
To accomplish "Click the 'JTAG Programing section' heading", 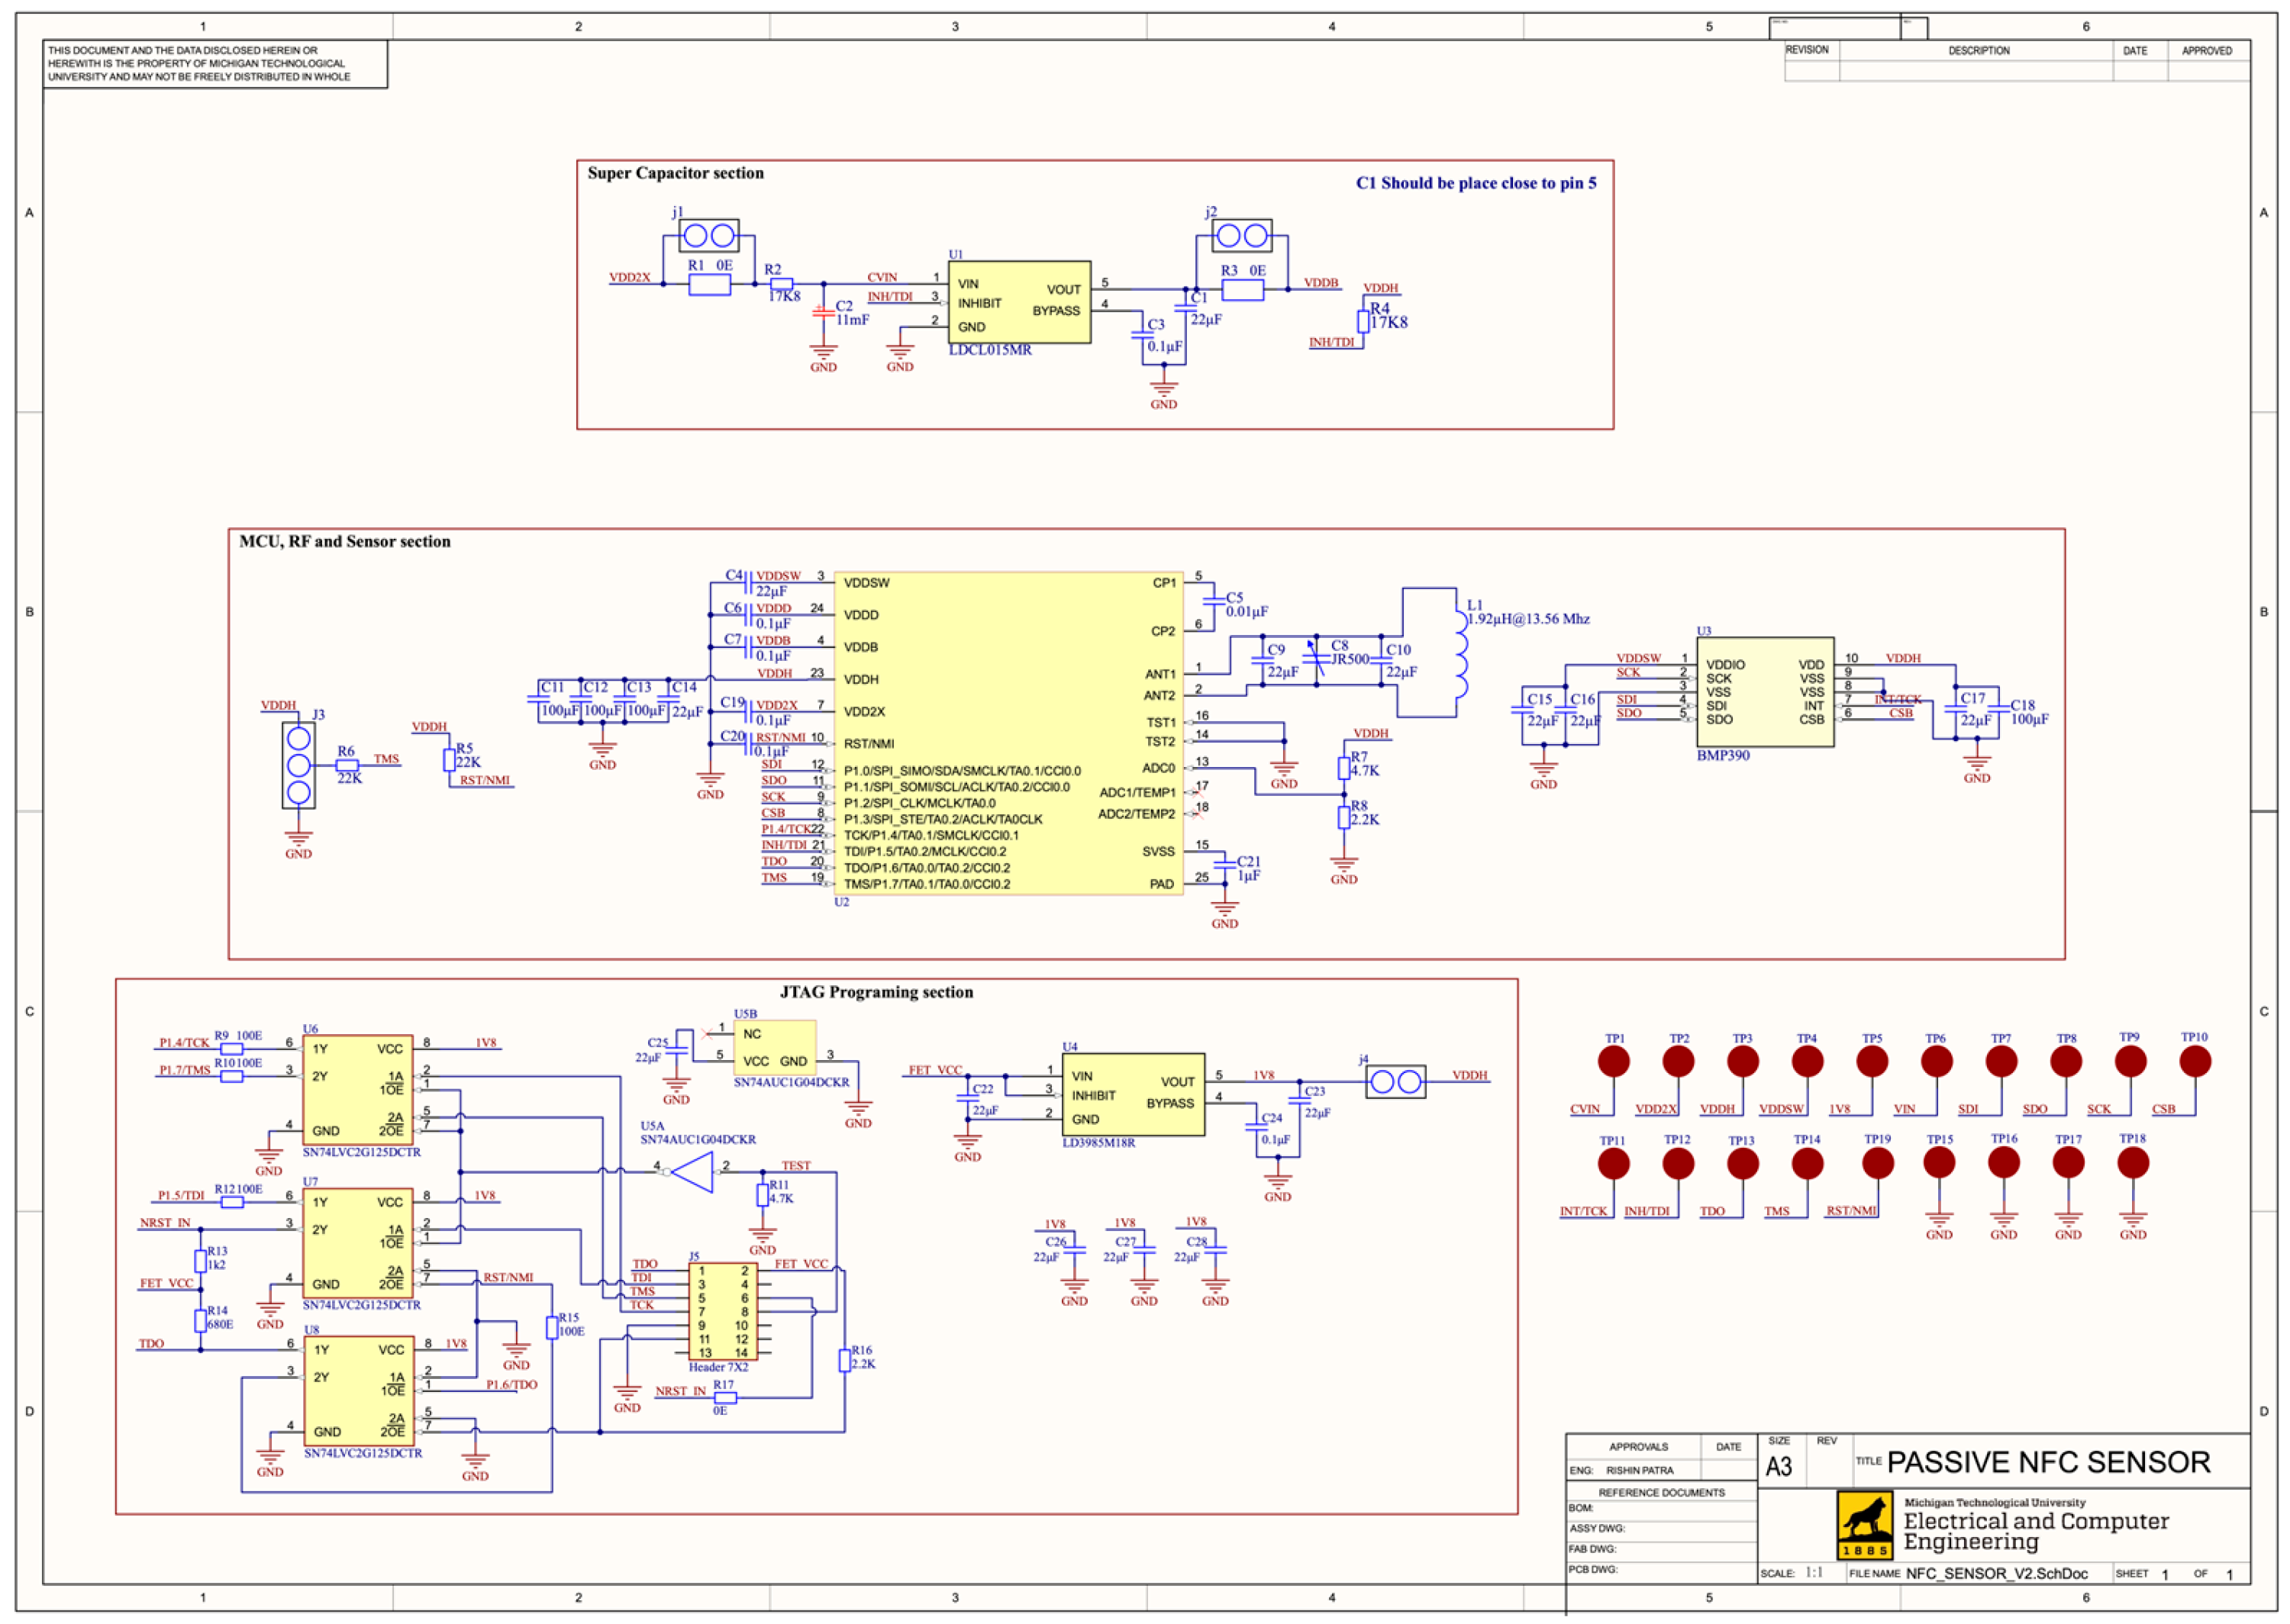I will pyautogui.click(x=876, y=992).
